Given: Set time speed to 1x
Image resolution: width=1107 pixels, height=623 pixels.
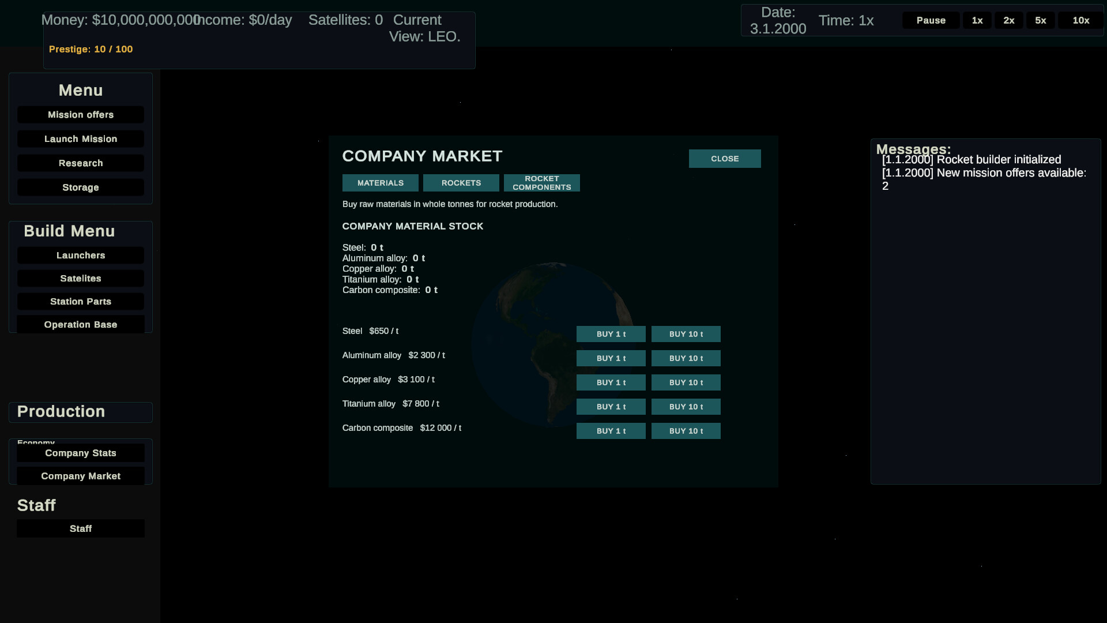Looking at the screenshot, I should [977, 21].
